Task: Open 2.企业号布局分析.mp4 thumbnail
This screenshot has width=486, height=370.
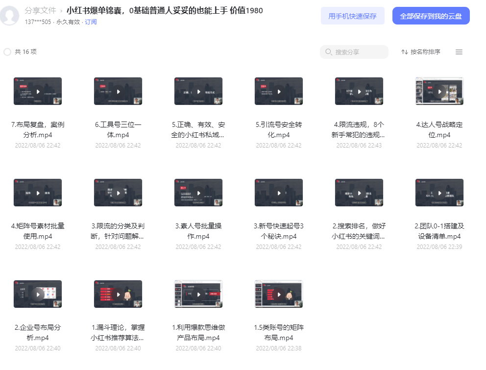Action: 38,294
